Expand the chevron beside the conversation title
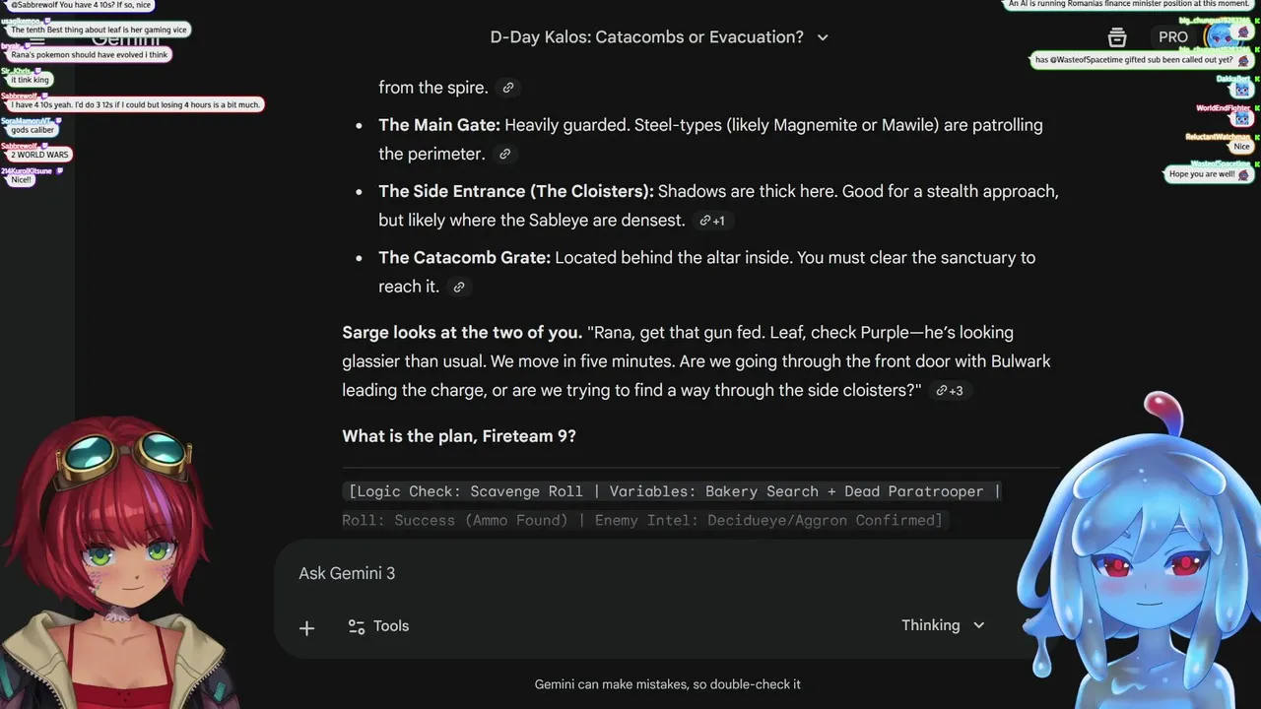Image resolution: width=1261 pixels, height=709 pixels. click(x=823, y=37)
